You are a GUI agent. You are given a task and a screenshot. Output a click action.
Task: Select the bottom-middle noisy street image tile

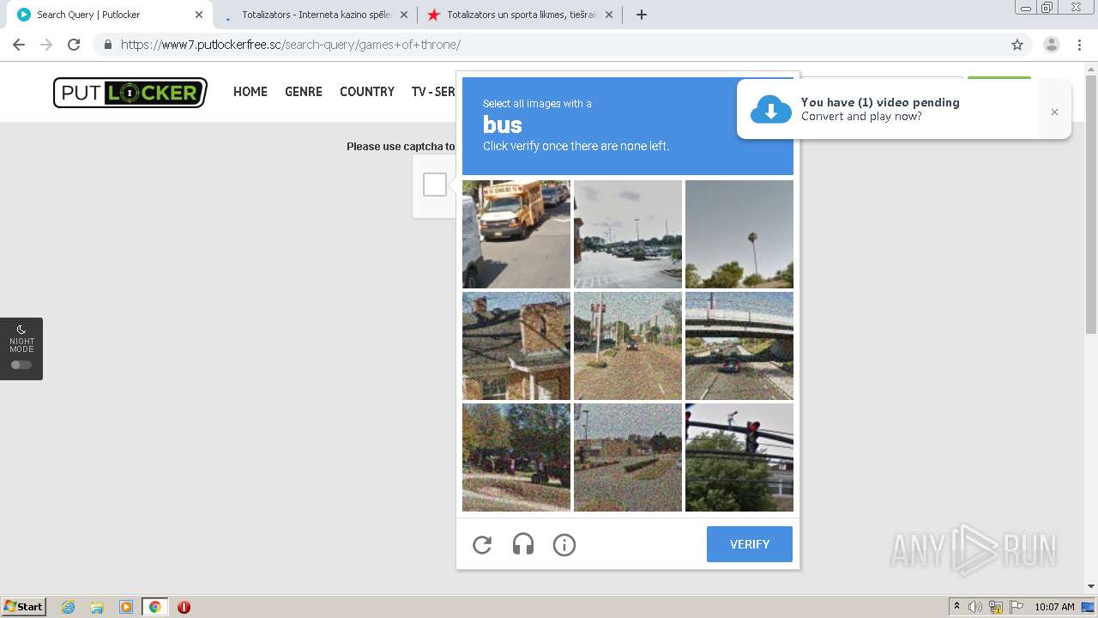tap(628, 457)
